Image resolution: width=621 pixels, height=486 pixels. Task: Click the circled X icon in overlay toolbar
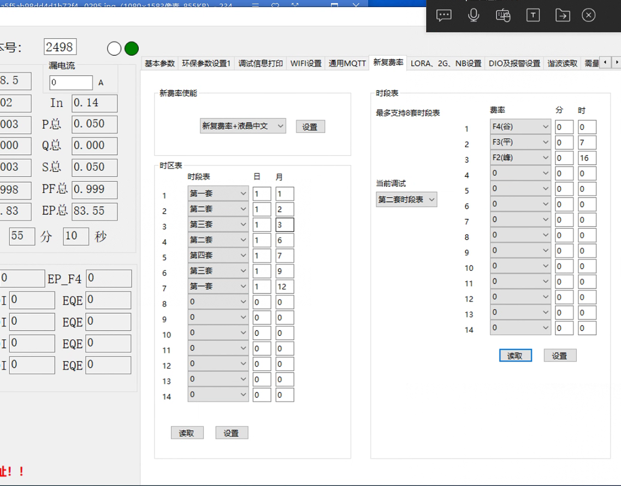pos(588,15)
